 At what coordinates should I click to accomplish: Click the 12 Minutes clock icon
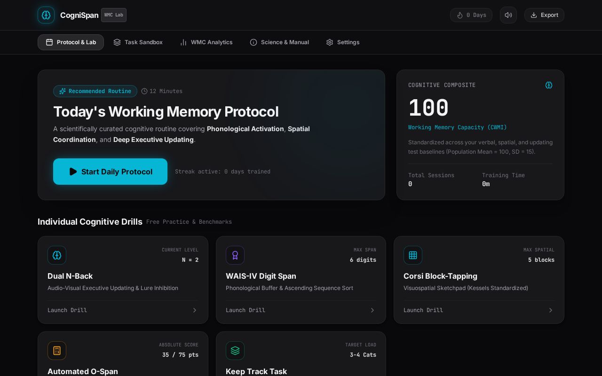pyautogui.click(x=144, y=91)
